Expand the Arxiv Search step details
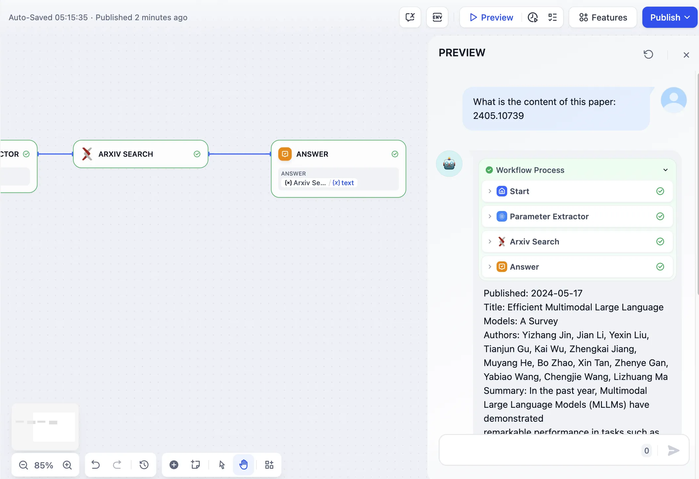The width and height of the screenshot is (699, 479). 490,241
